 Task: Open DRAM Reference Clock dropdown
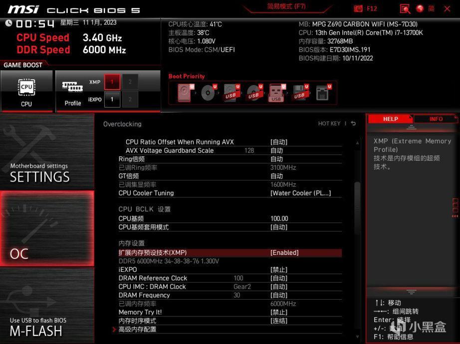tap(279, 278)
